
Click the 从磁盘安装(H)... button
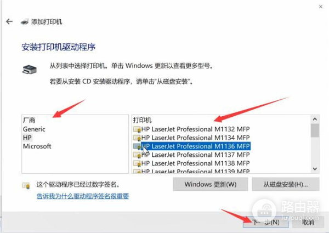tap(286, 184)
